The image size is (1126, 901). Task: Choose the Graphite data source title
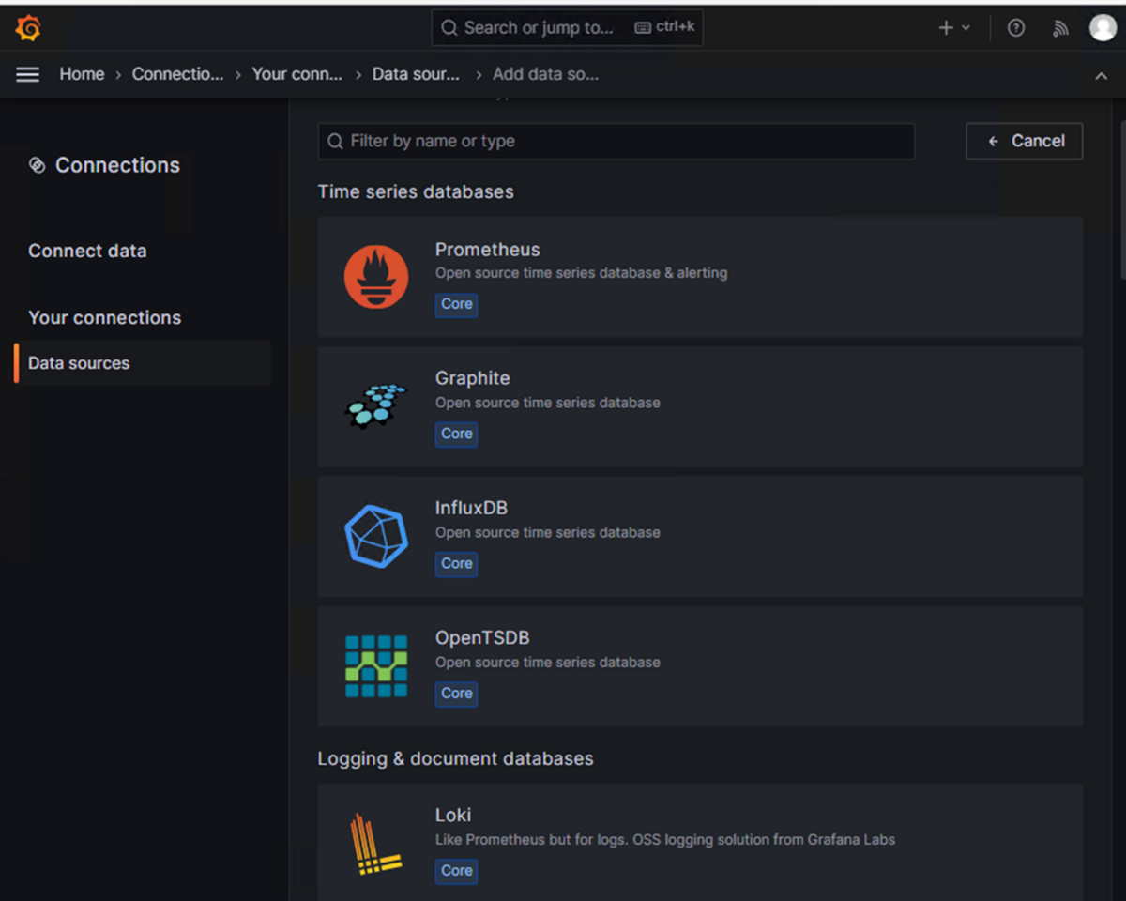tap(473, 378)
